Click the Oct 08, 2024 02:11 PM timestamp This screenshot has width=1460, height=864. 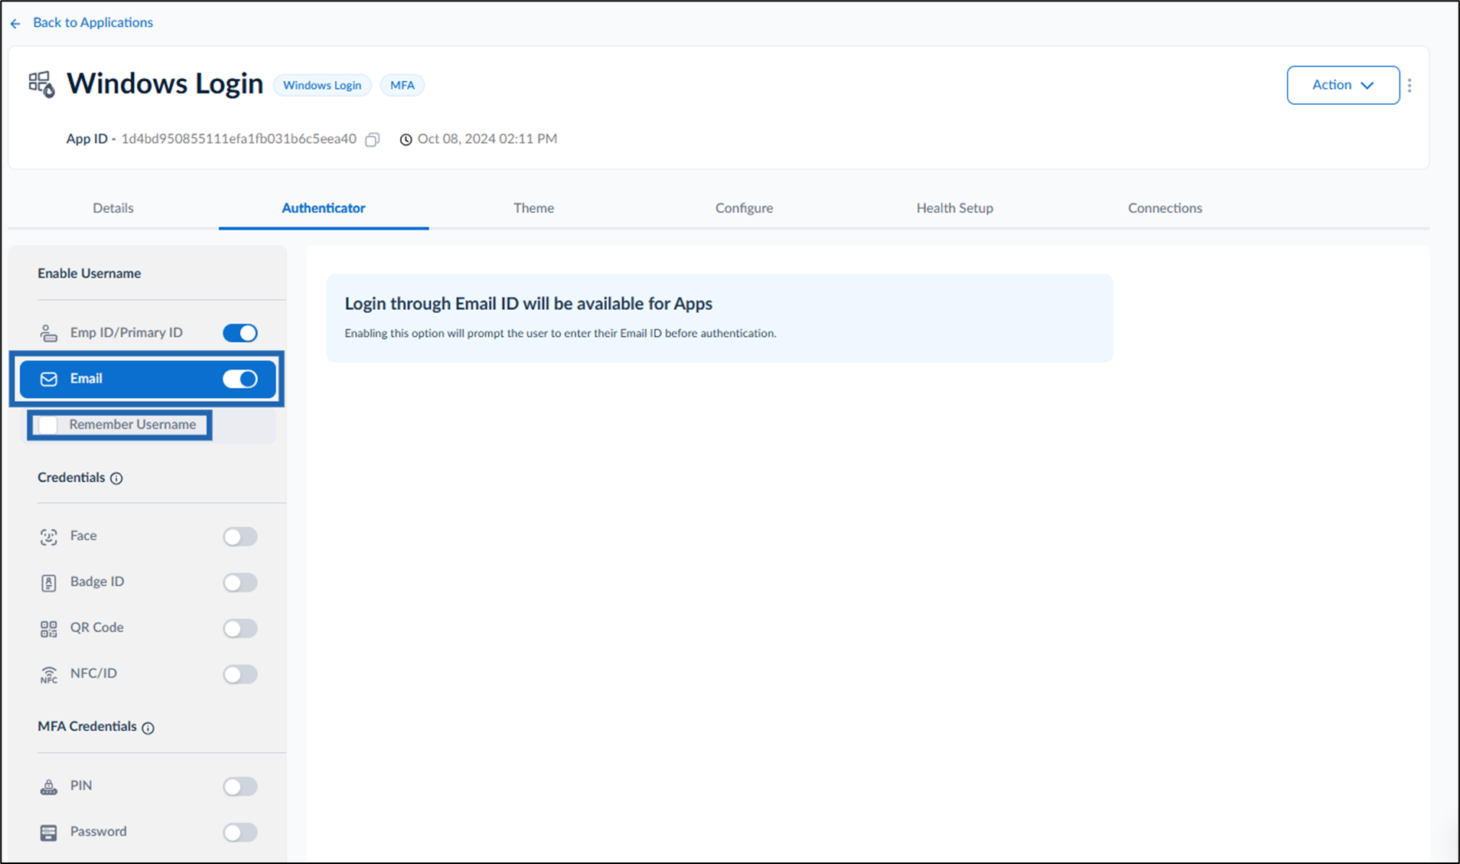pos(487,139)
